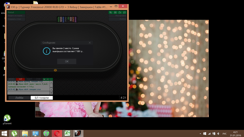Click the first green cards icon at top right
Viewport: 244px width, 137px height.
tap(110, 13)
